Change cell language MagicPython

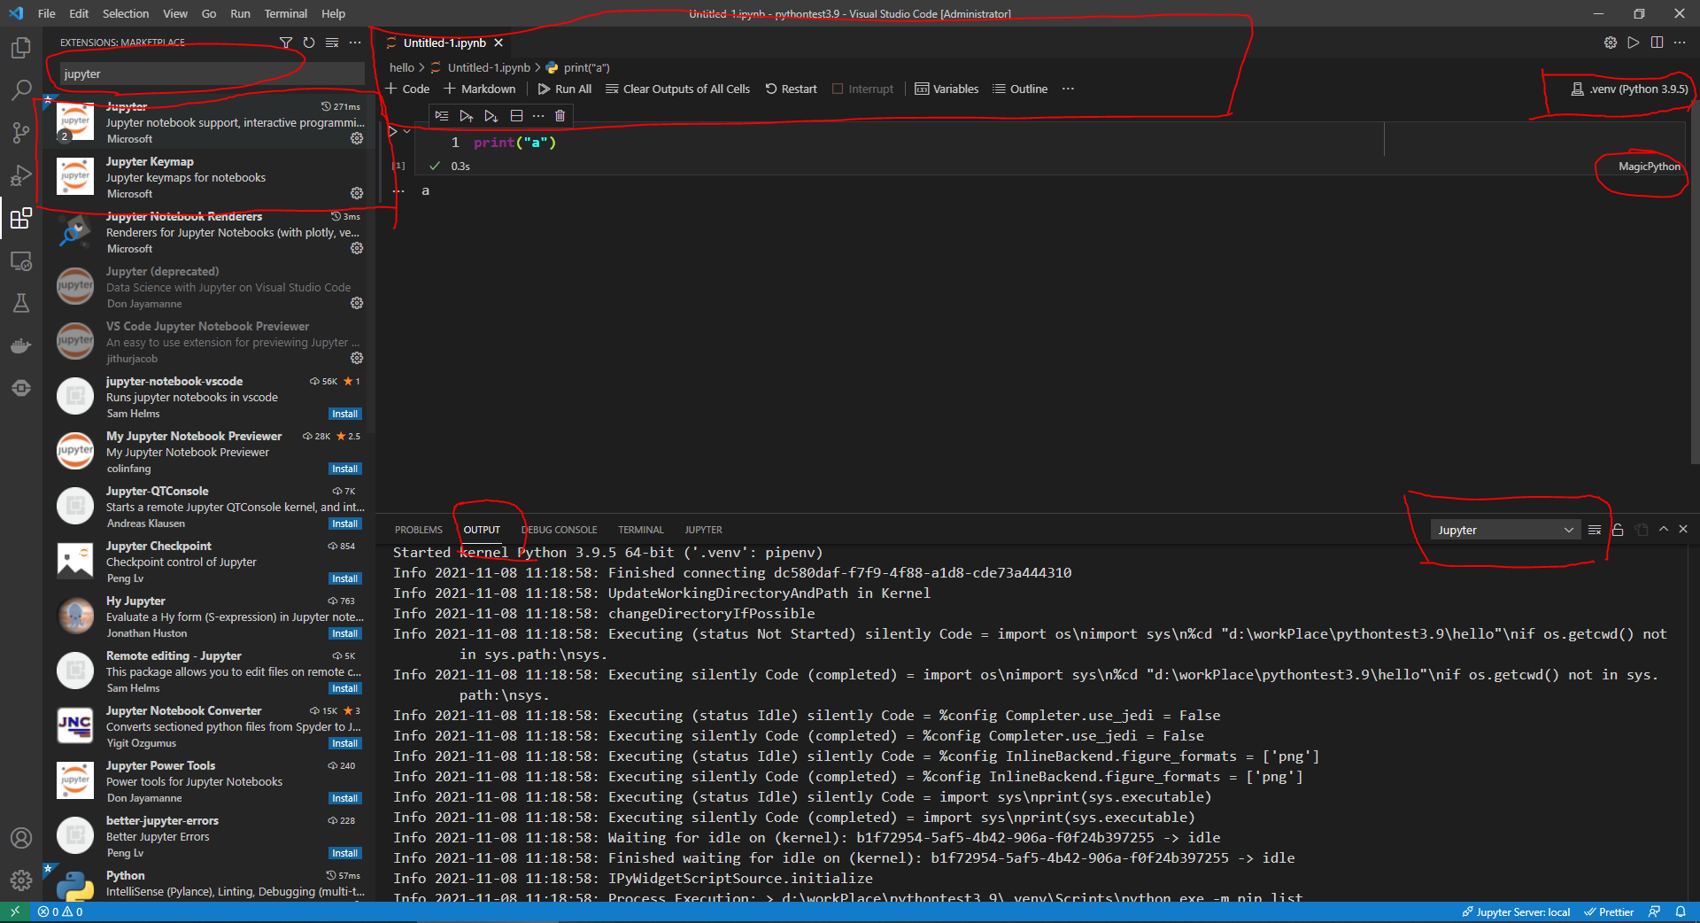[x=1649, y=167]
